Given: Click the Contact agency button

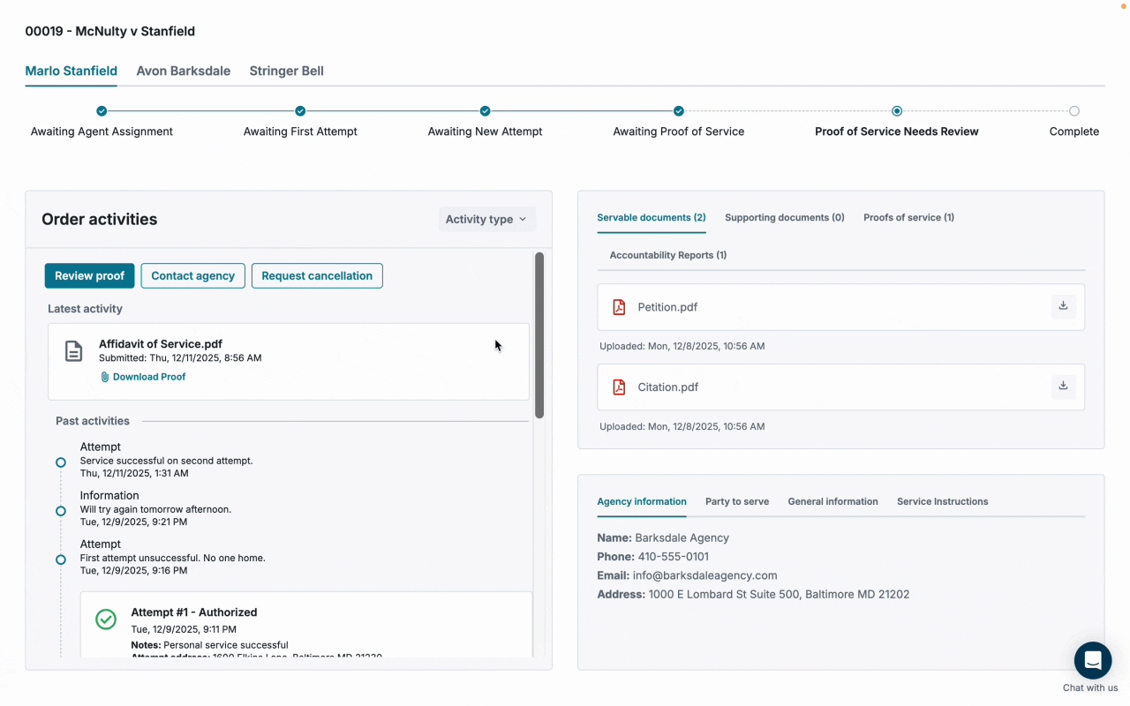Looking at the screenshot, I should point(192,275).
